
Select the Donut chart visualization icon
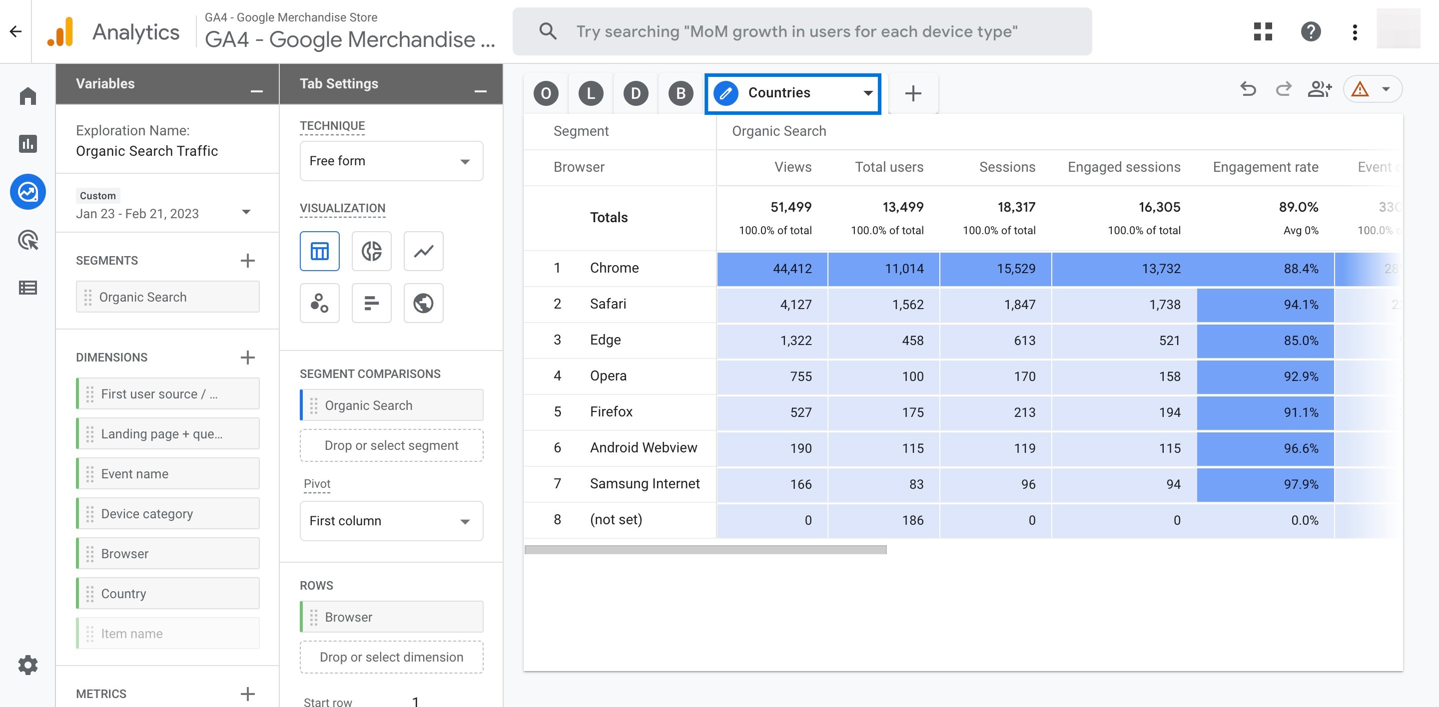tap(371, 251)
